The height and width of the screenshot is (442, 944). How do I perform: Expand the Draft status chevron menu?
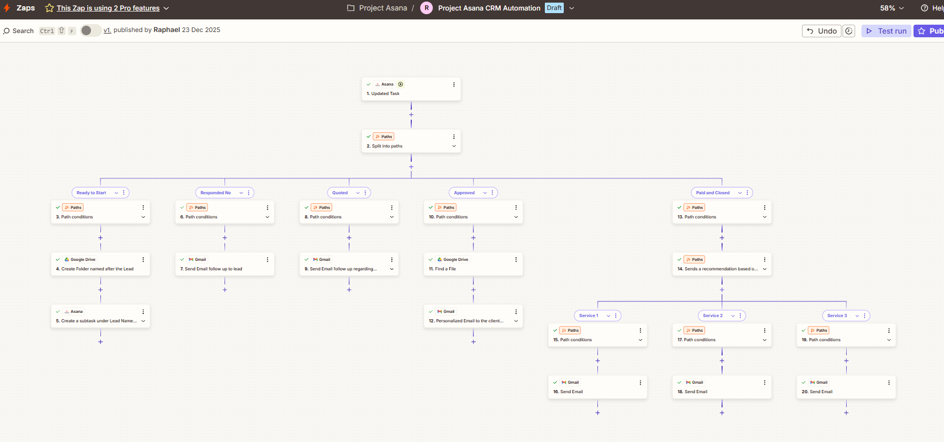pos(572,8)
